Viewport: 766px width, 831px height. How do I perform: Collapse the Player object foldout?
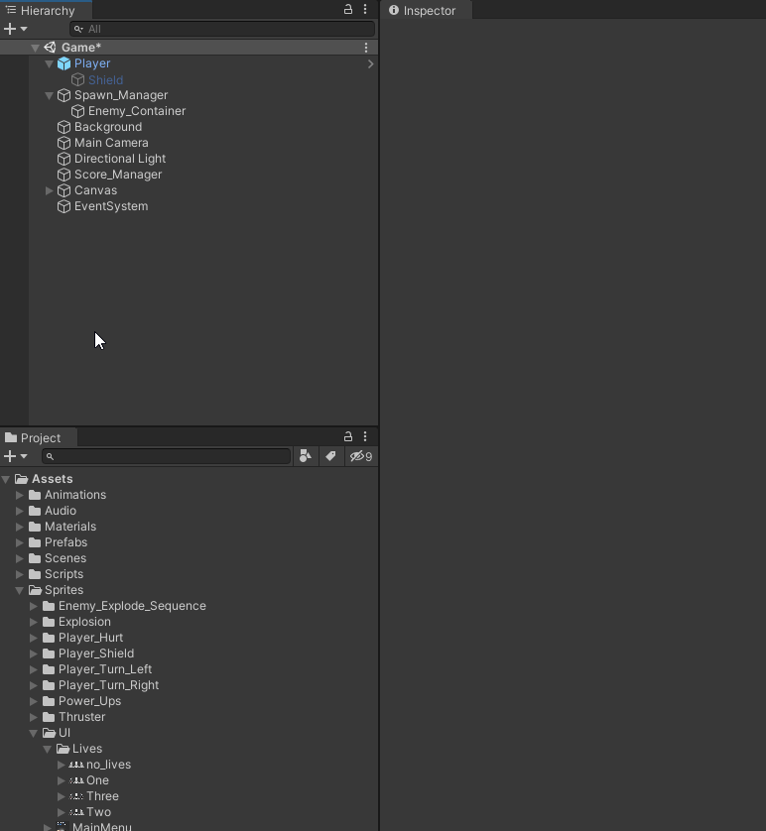(x=49, y=63)
